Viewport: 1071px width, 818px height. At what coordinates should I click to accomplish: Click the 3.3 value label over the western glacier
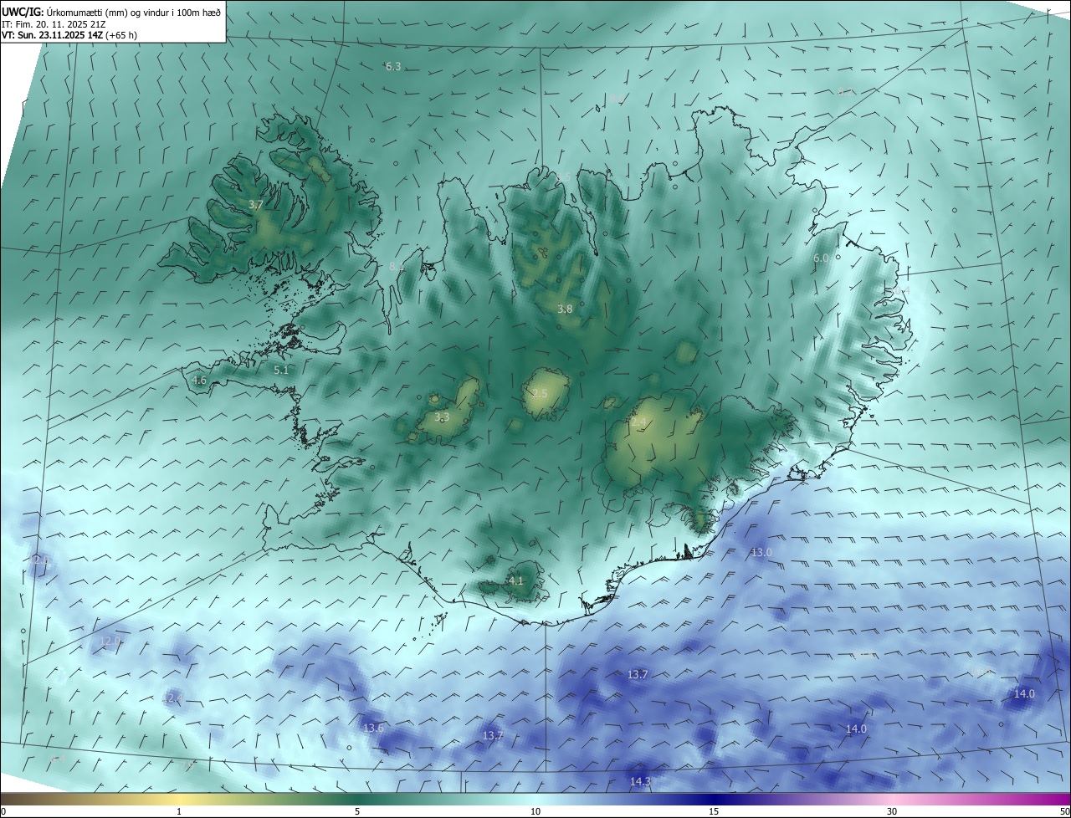coord(442,417)
